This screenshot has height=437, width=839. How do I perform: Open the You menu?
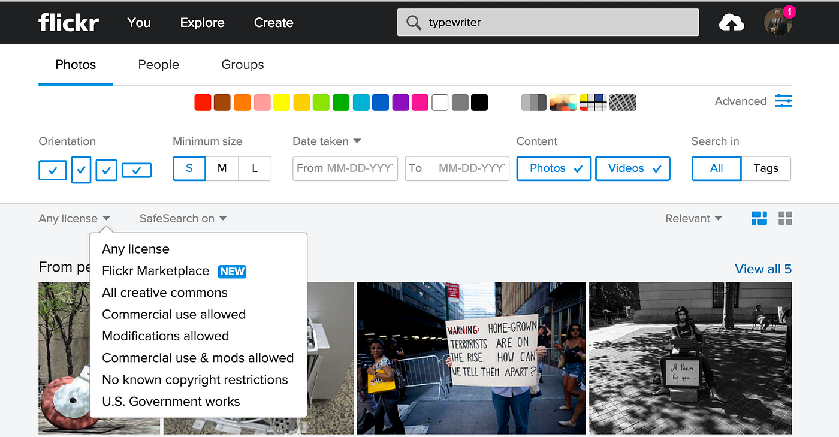pyautogui.click(x=139, y=23)
